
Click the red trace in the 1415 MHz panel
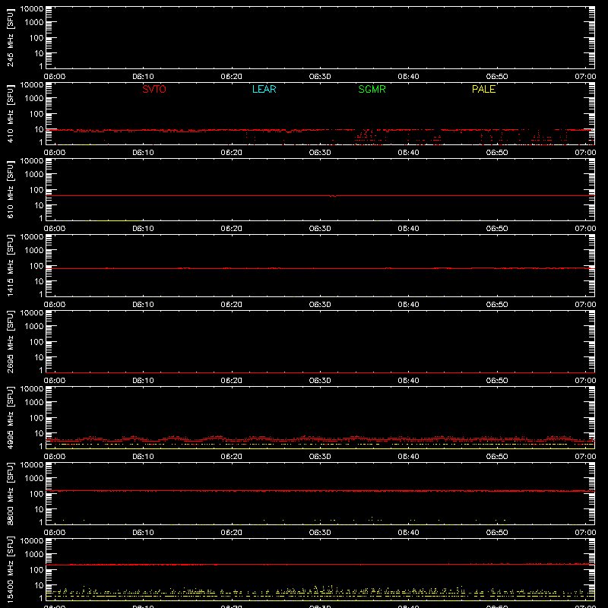click(320, 268)
